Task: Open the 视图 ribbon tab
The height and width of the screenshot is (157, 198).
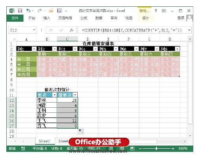Action: tap(129, 18)
